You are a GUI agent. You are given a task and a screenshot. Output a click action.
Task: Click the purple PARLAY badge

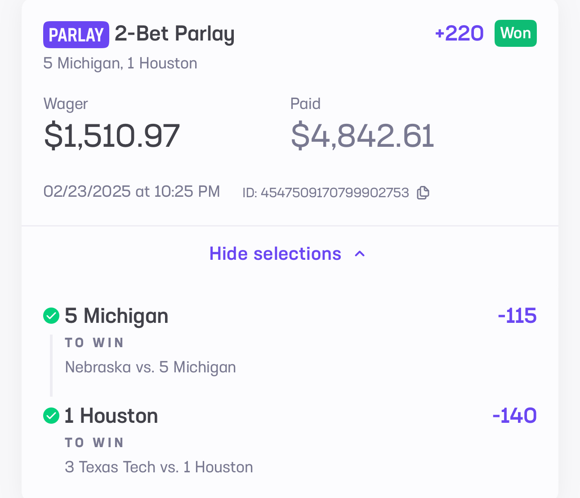tap(76, 35)
